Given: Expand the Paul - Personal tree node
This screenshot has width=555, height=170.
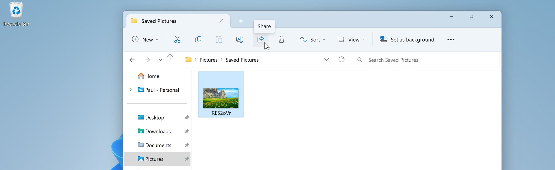Looking at the screenshot, I should pyautogui.click(x=130, y=90).
